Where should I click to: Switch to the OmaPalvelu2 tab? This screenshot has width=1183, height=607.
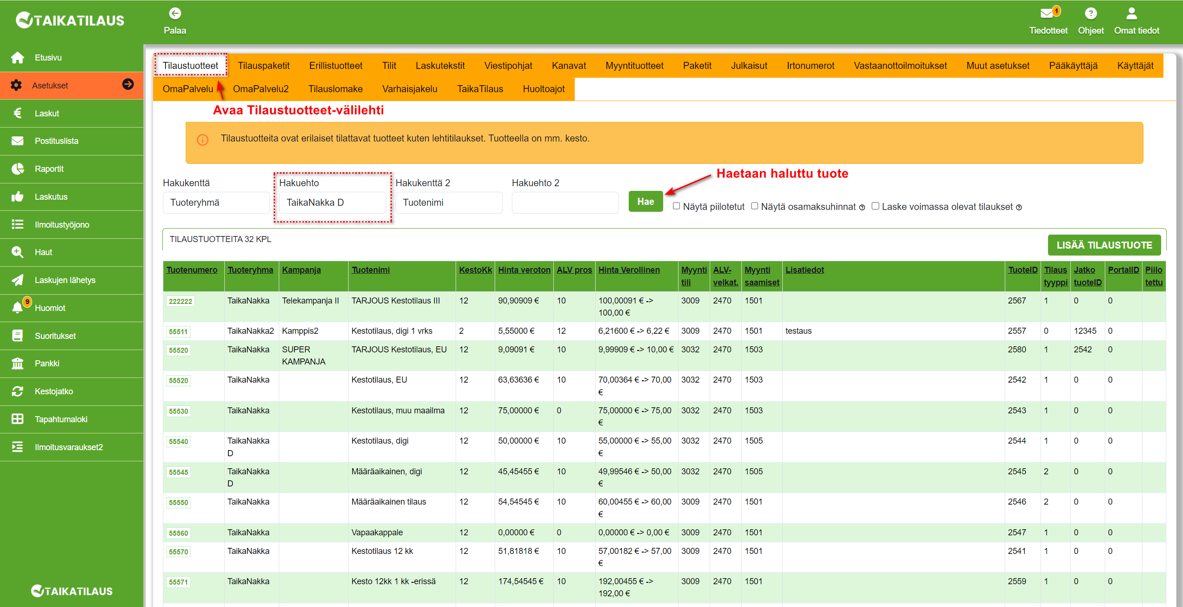pyautogui.click(x=261, y=89)
